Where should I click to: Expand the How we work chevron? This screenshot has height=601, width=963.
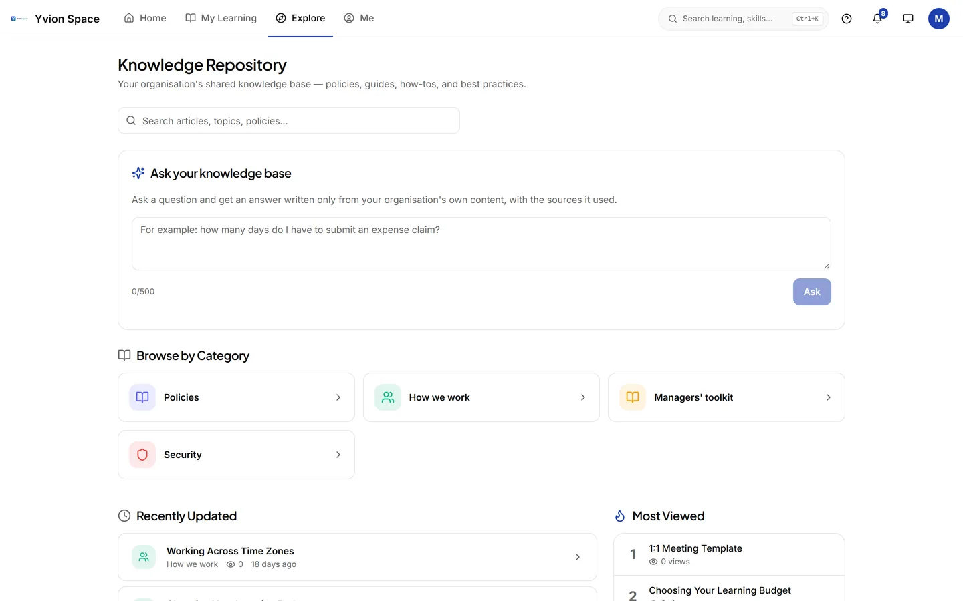pyautogui.click(x=583, y=397)
